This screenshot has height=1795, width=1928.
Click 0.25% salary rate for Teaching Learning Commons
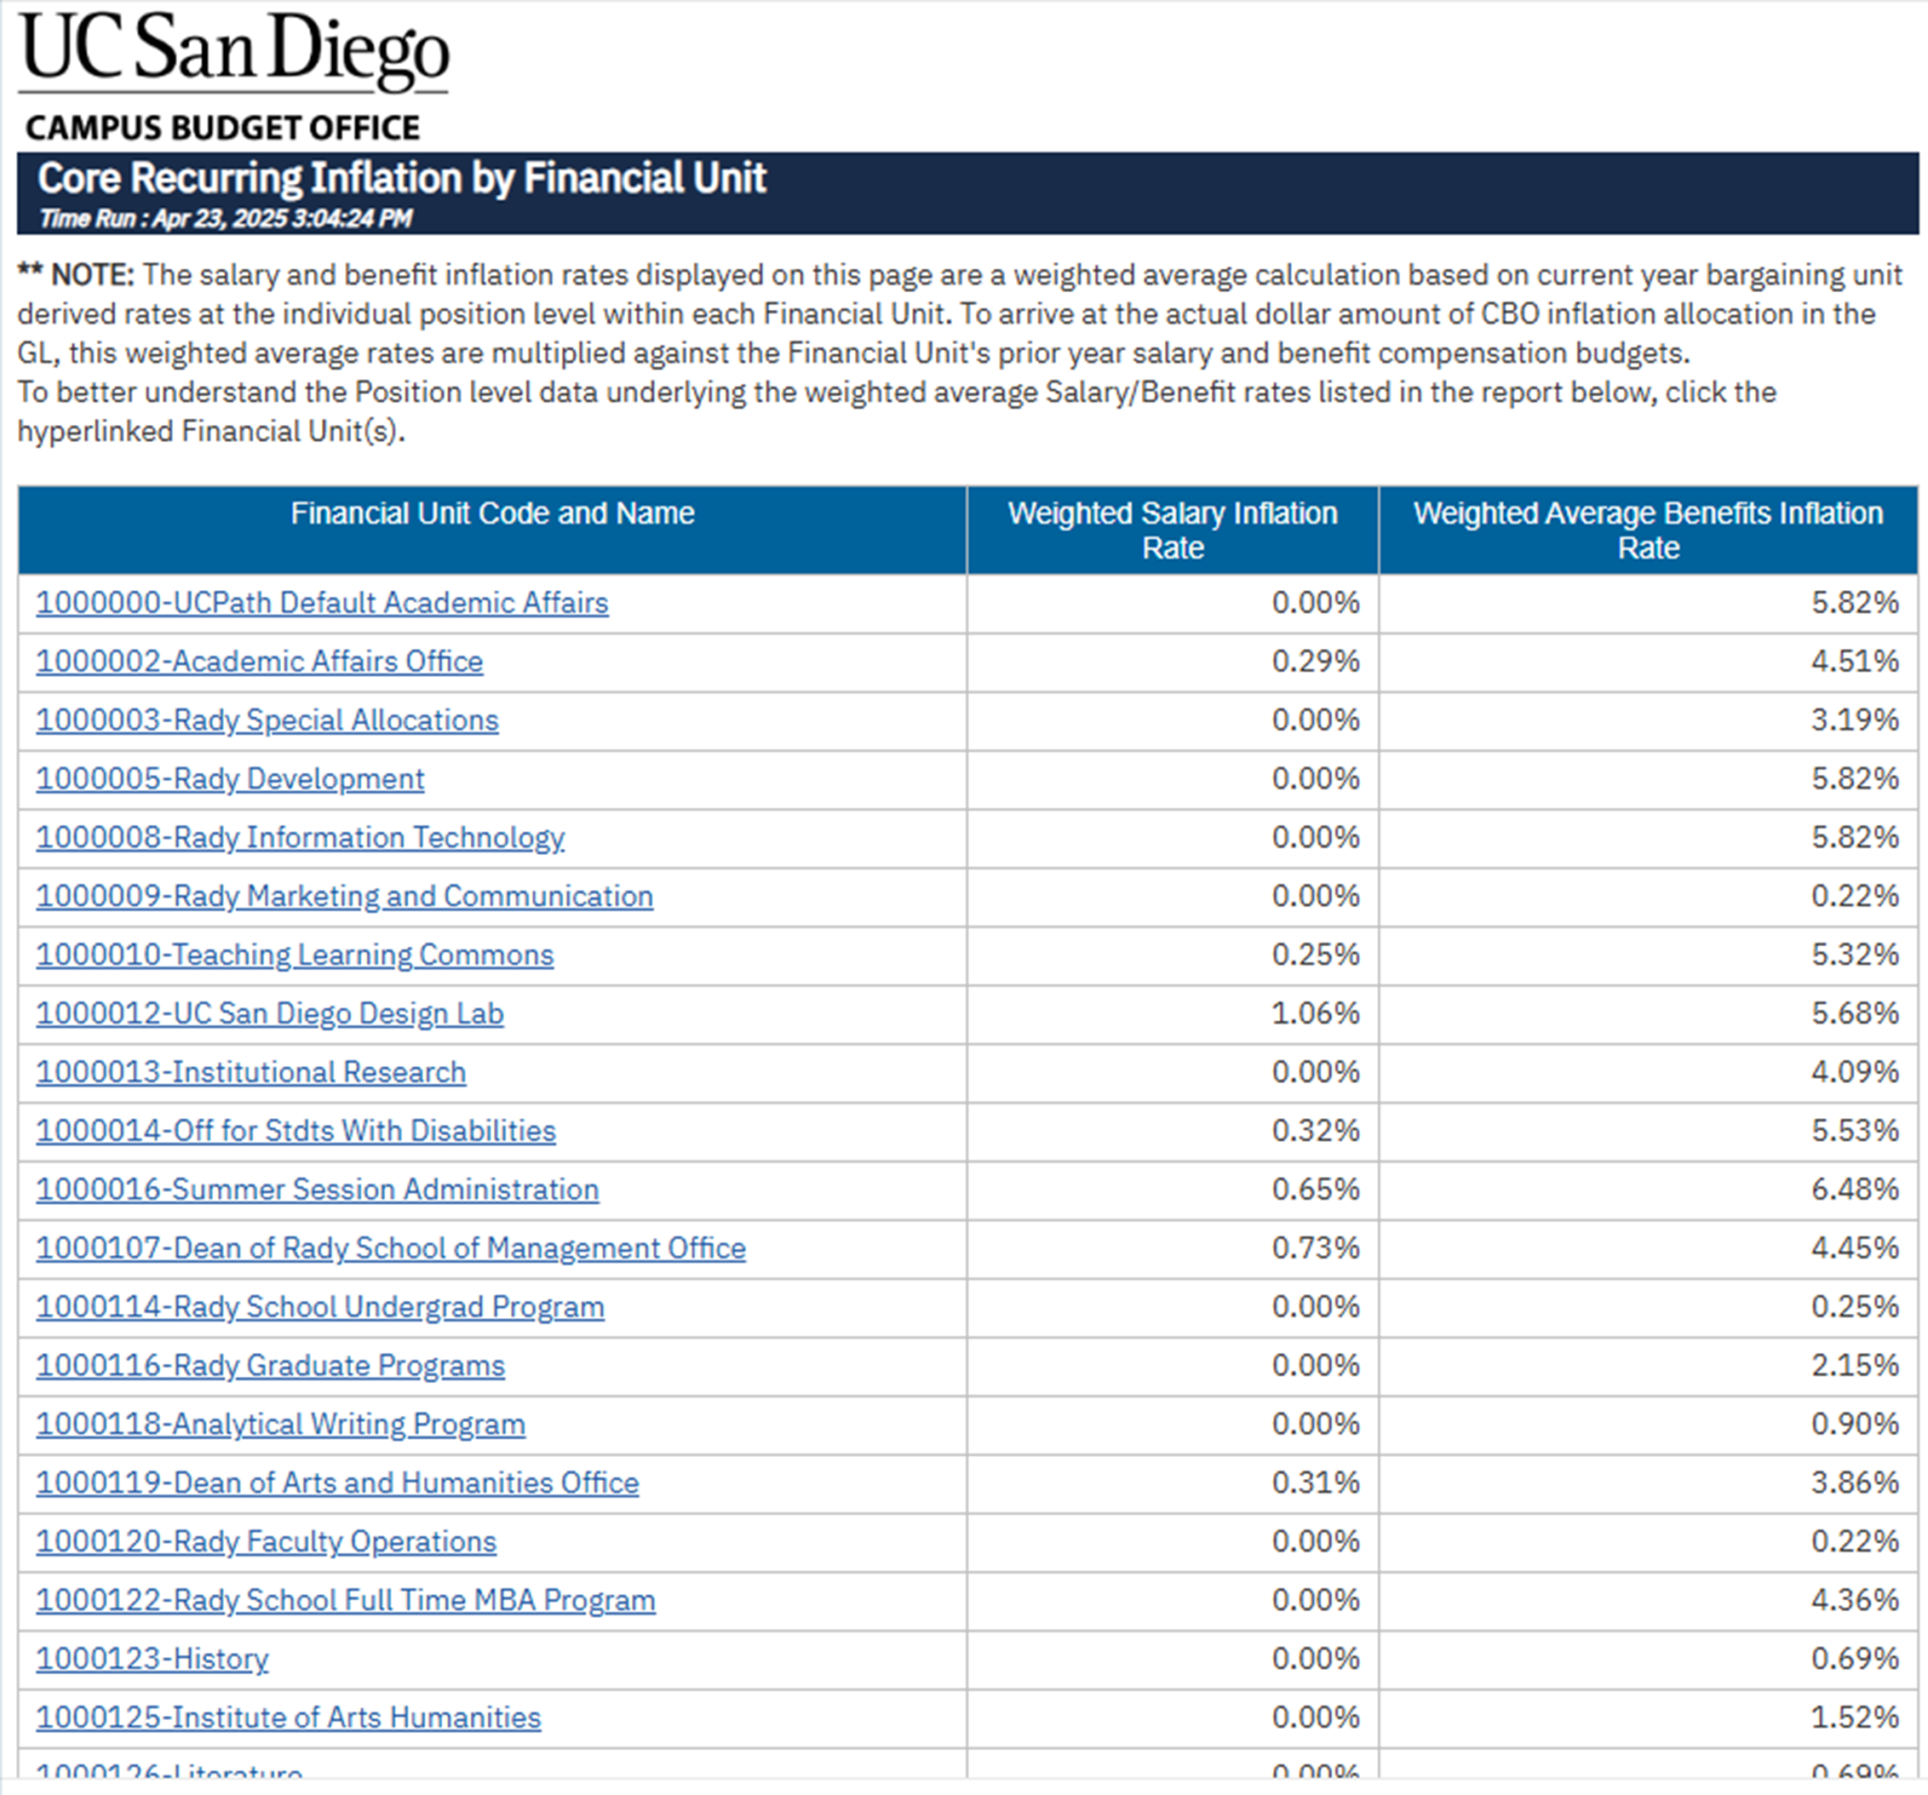tap(1315, 955)
